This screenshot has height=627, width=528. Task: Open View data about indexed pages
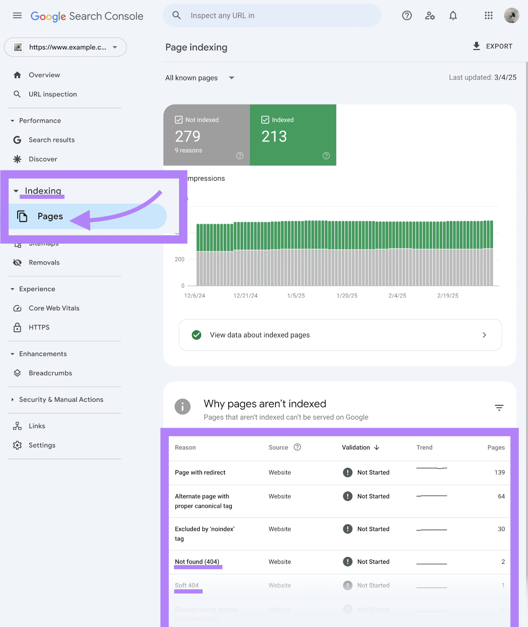coord(340,335)
